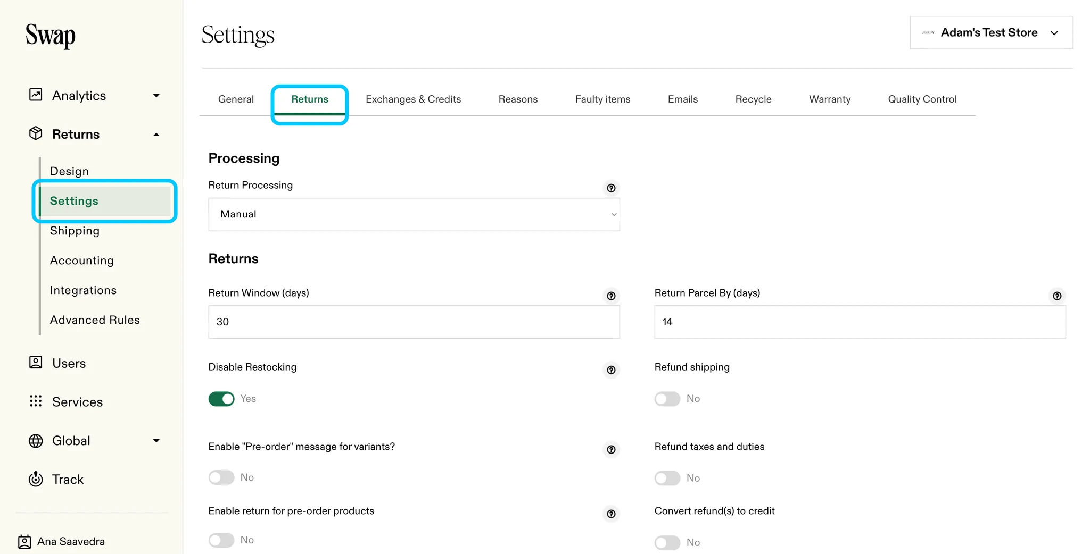This screenshot has width=1090, height=554.
Task: Turn off the Disable Restocking toggle
Action: pyautogui.click(x=221, y=399)
